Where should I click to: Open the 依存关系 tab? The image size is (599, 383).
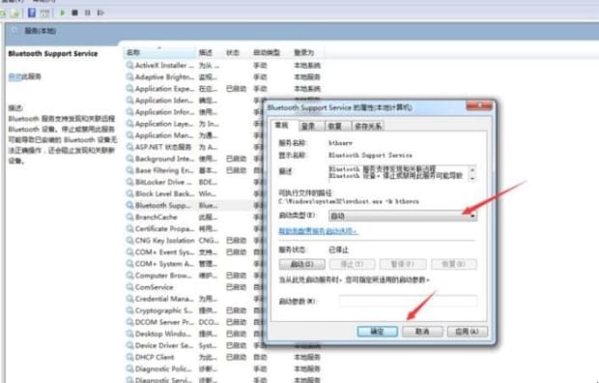(x=368, y=126)
